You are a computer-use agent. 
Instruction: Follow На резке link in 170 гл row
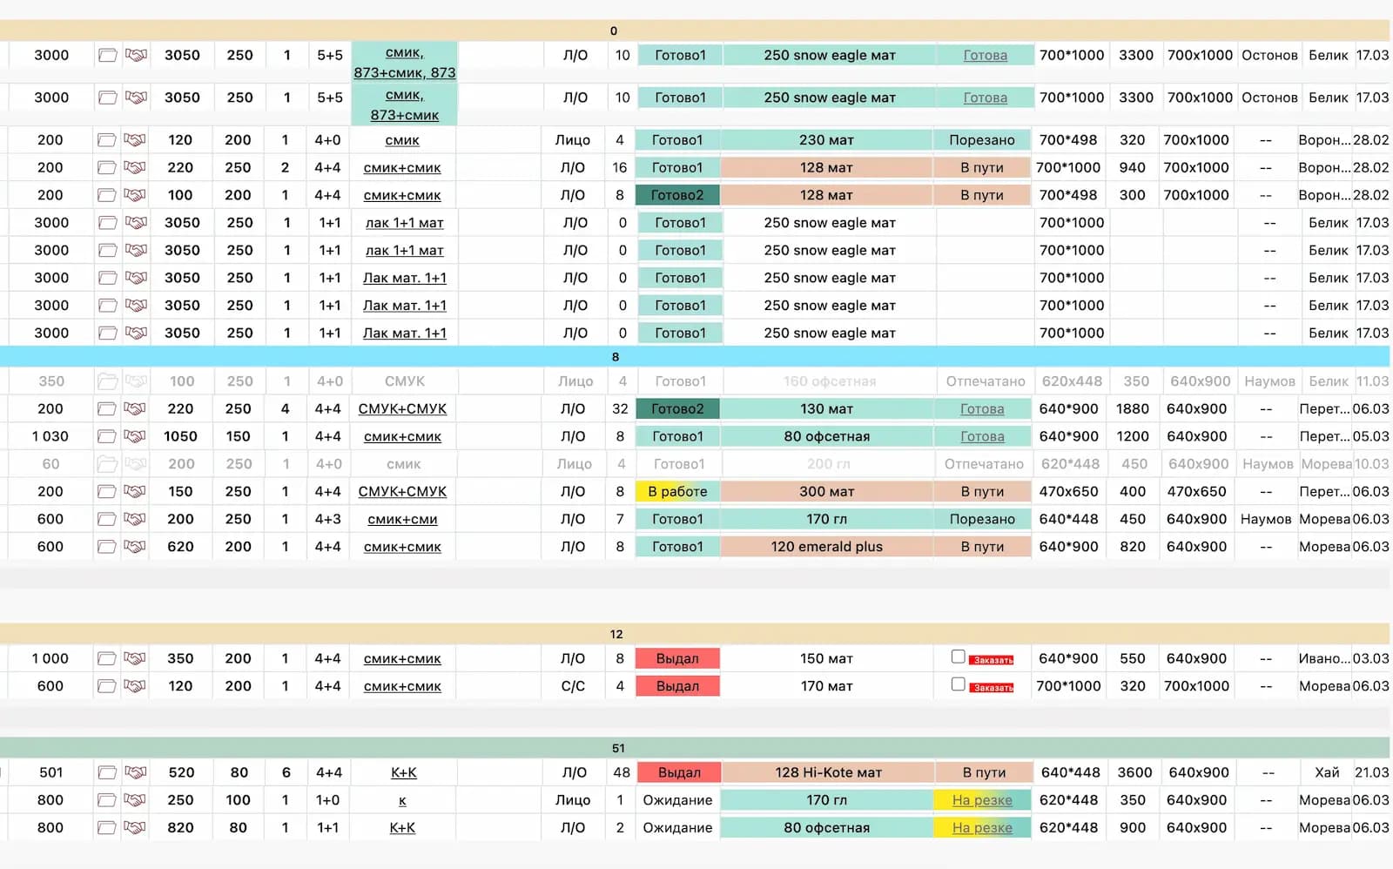(x=981, y=800)
